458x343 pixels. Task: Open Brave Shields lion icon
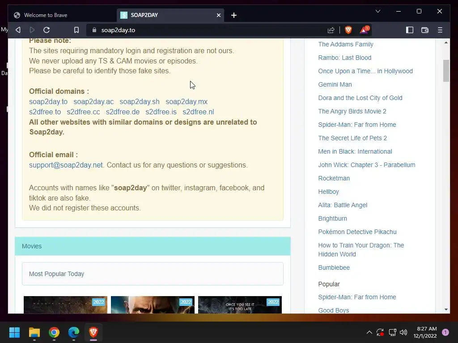click(348, 30)
